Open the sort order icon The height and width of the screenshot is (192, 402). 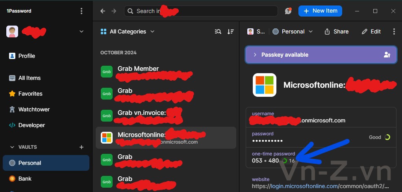(x=231, y=31)
